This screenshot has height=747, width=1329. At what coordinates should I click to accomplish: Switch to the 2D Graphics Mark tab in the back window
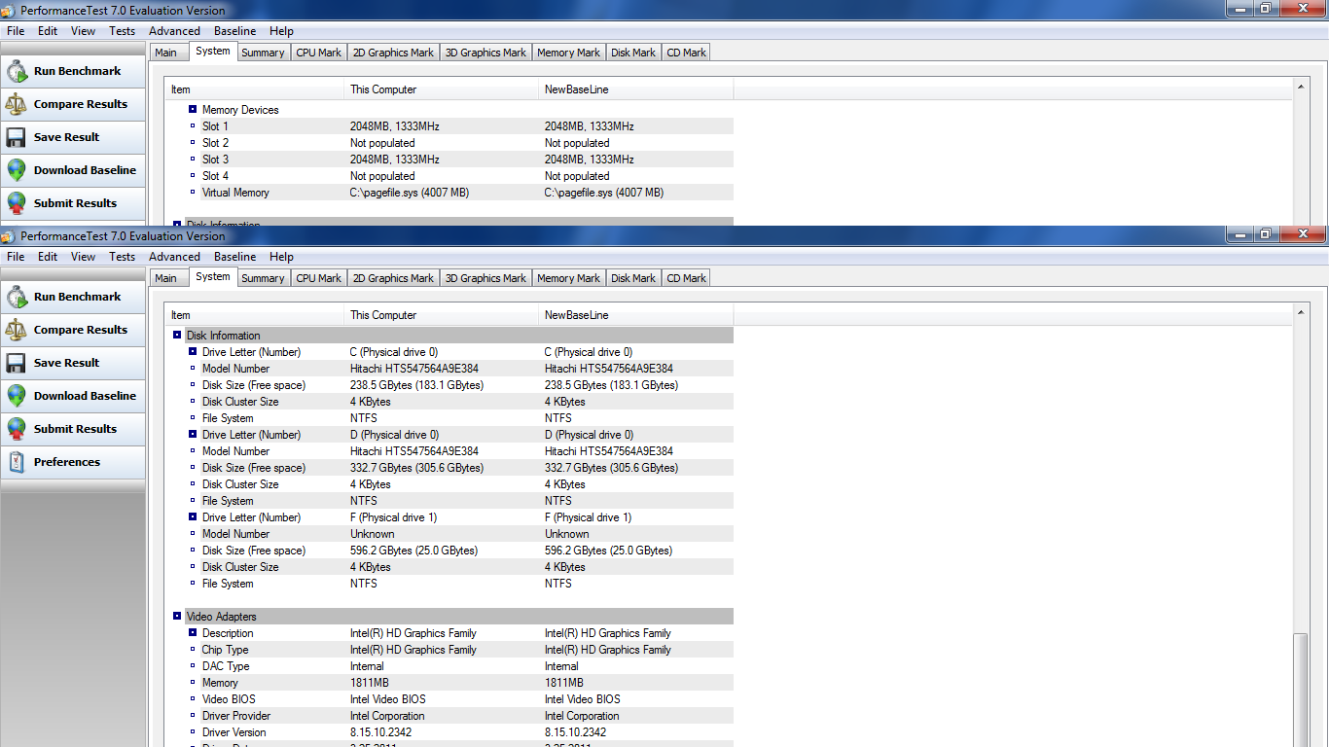pos(393,53)
